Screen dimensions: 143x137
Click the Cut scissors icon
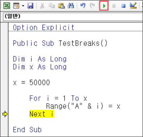click(x=42, y=6)
